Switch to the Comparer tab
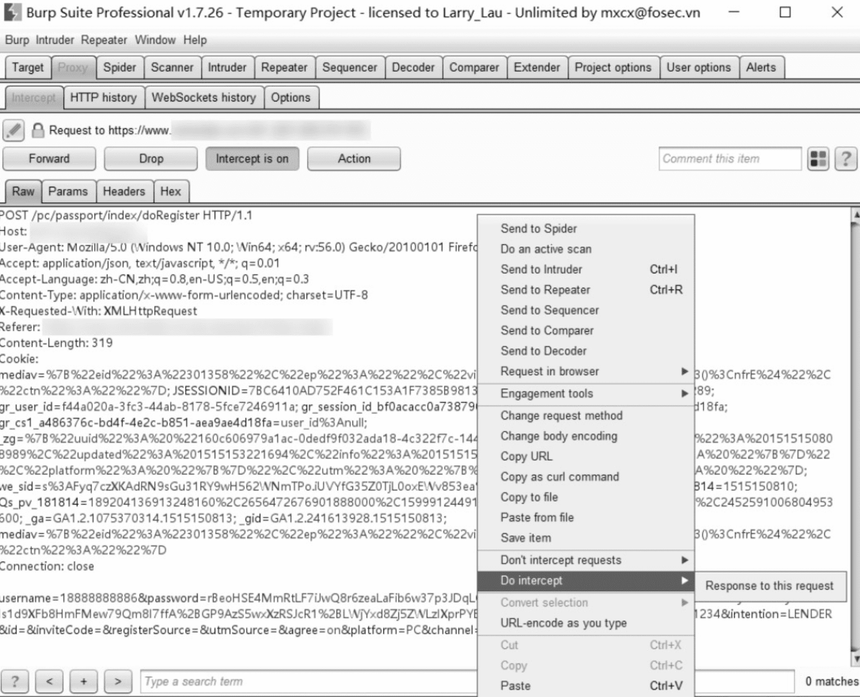 pos(474,68)
